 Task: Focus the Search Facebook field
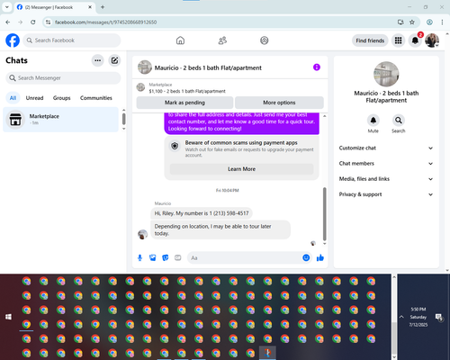click(x=72, y=40)
